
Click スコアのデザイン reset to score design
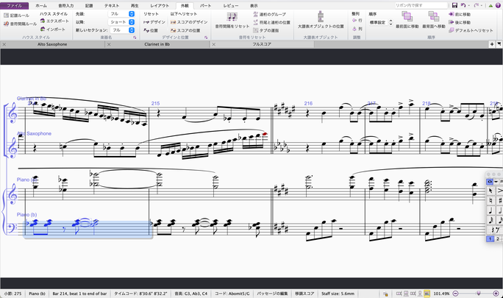[189, 22]
